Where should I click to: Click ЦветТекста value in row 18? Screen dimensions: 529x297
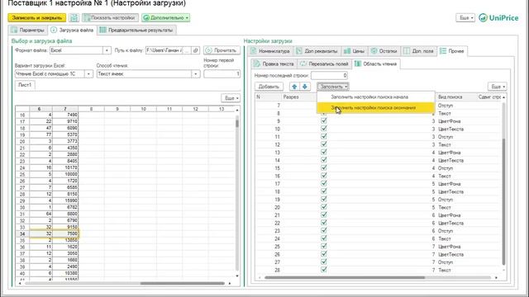(450, 191)
